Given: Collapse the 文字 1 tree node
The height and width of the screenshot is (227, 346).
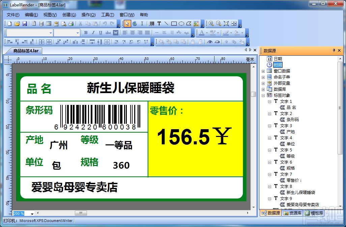Looking at the screenshot, I should pos(269,102).
